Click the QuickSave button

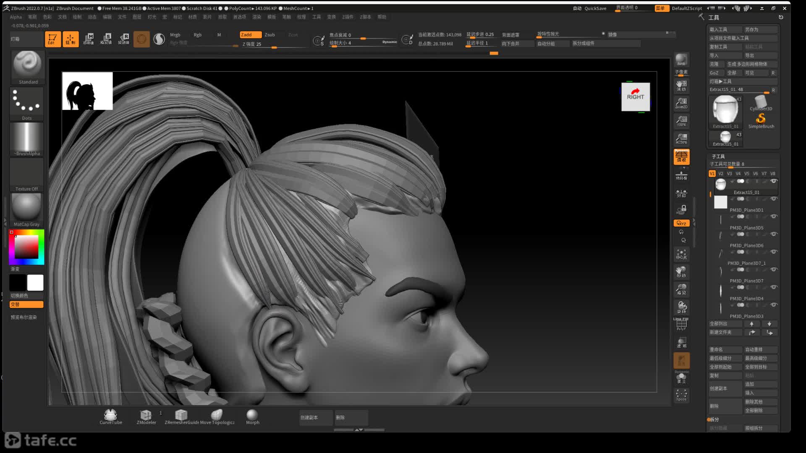coord(595,8)
